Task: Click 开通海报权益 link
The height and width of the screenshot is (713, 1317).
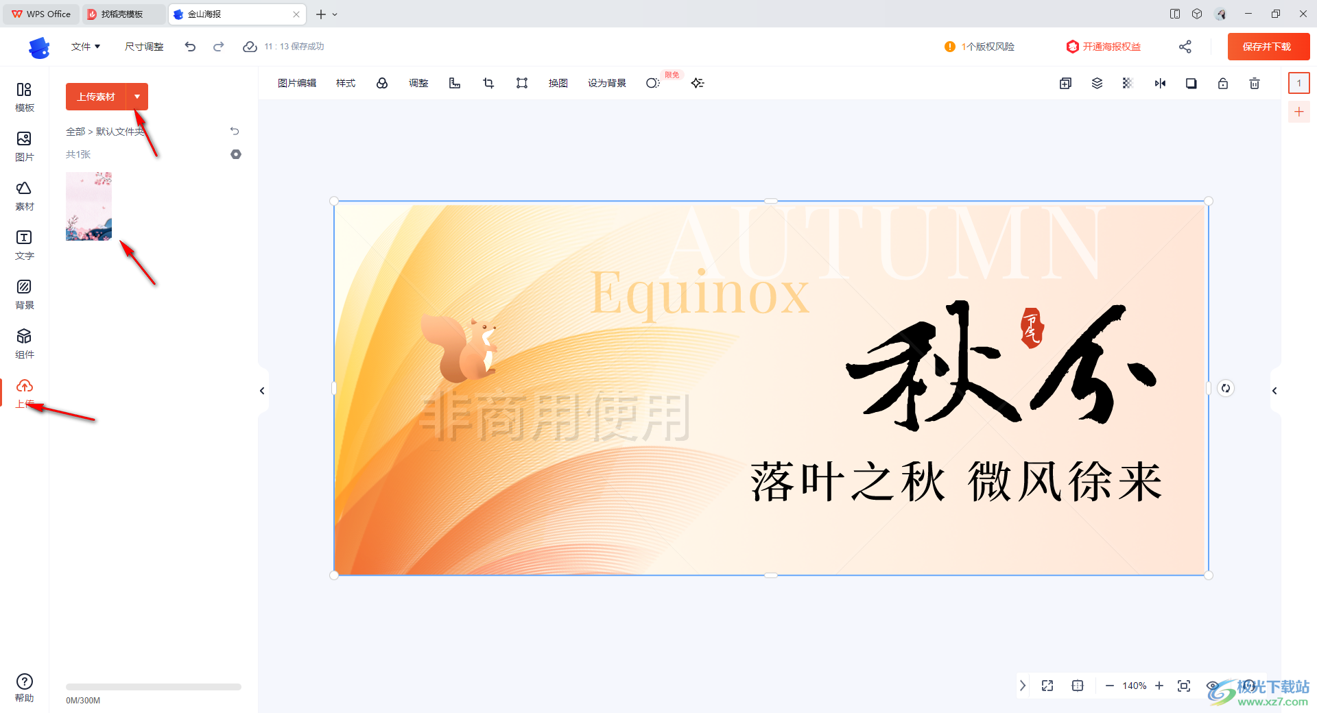Action: coord(1104,47)
